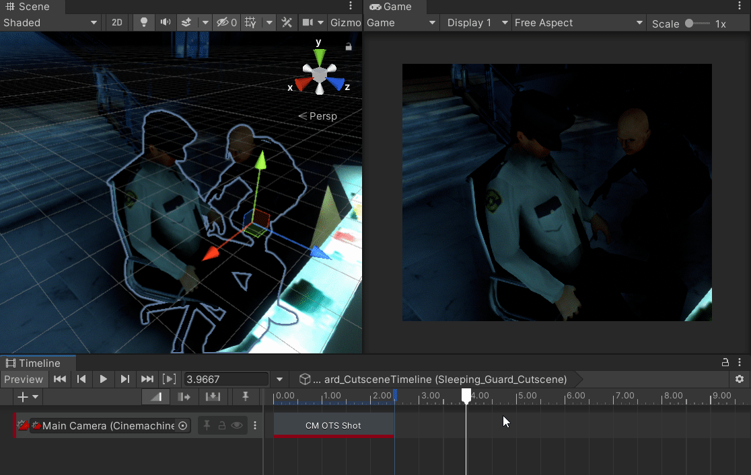Open scene effects dropdown arrow
The image size is (751, 475).
[x=205, y=22]
